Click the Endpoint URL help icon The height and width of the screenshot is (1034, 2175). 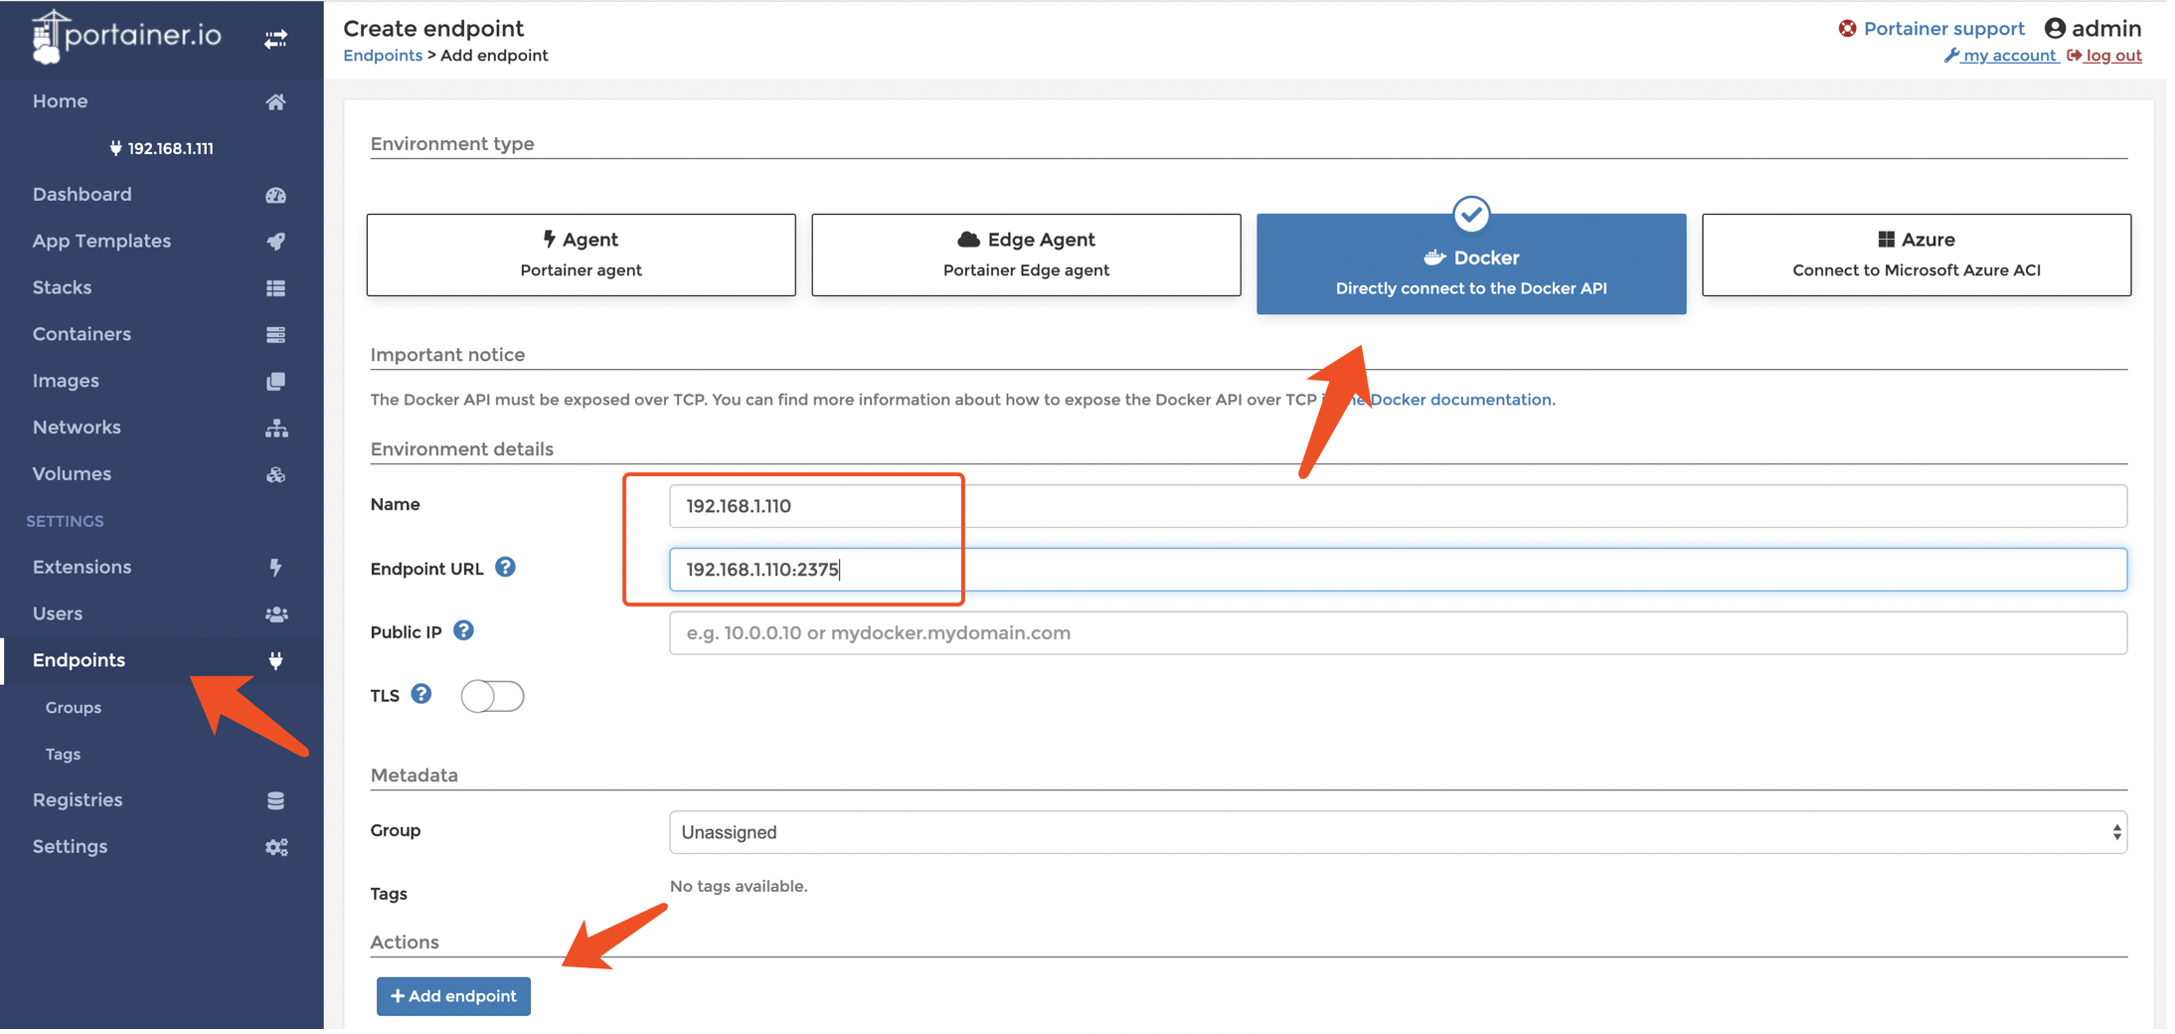[505, 568]
